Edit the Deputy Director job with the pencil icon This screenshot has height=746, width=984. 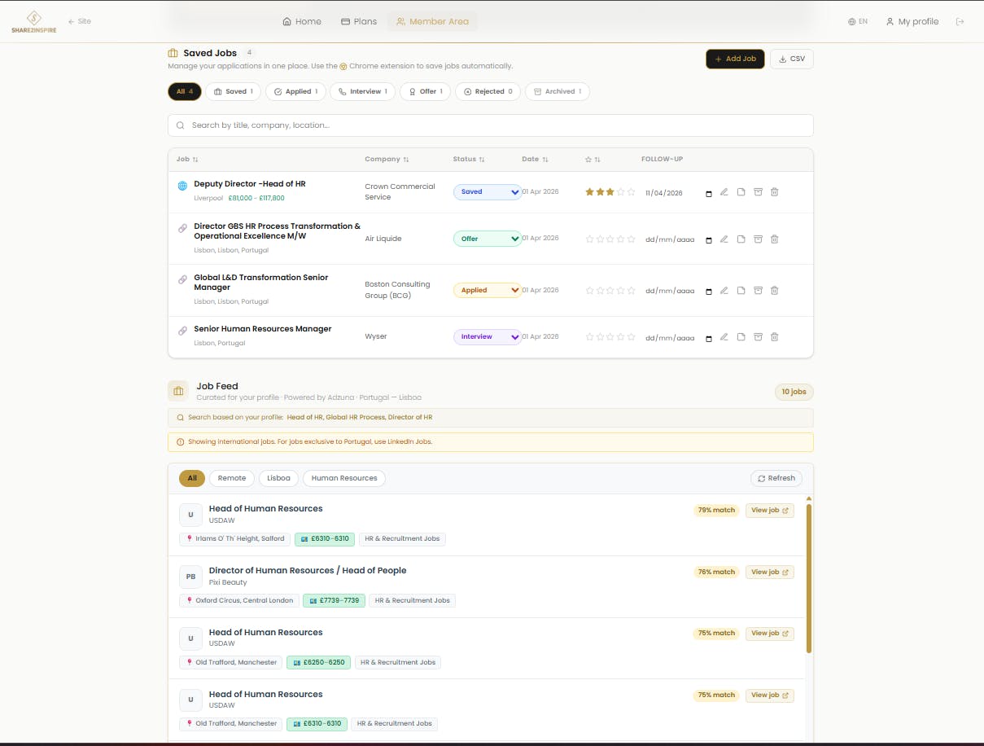[x=724, y=192]
